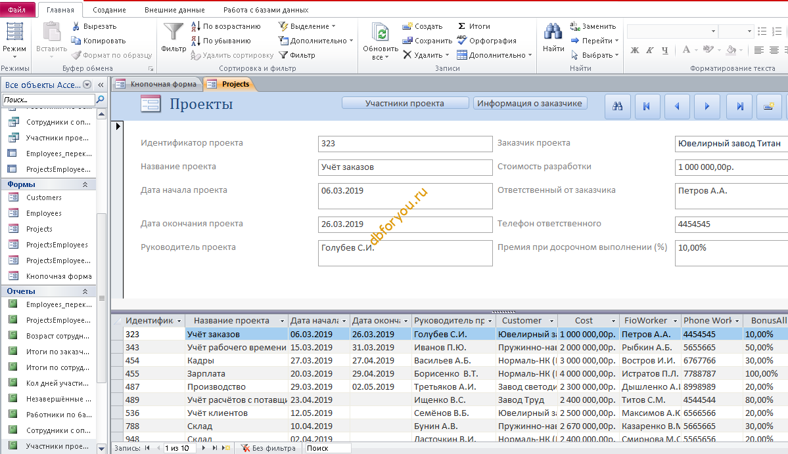Toggle the Итоги totals row
The height and width of the screenshot is (454, 788).
coord(474,26)
